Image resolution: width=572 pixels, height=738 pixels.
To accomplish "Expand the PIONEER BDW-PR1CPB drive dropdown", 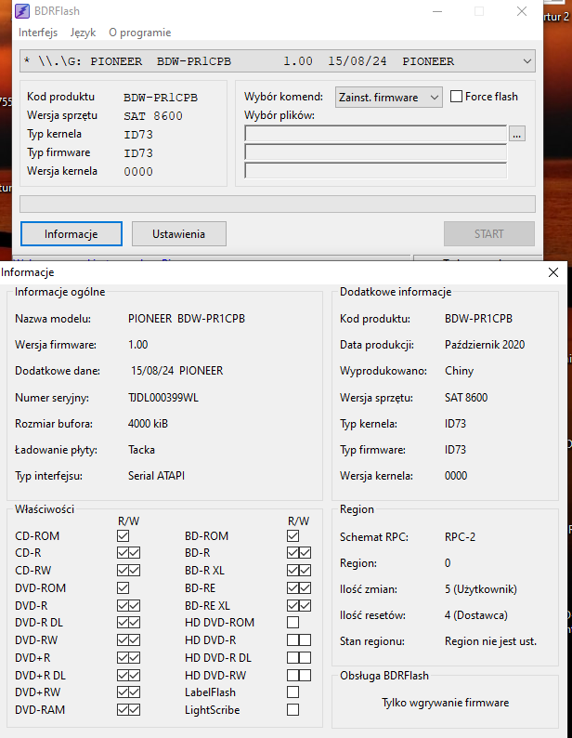I will click(278, 61).
